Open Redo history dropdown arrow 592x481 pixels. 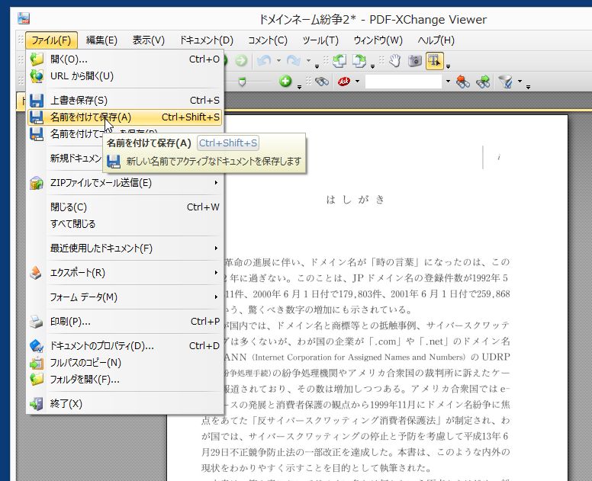(308, 60)
